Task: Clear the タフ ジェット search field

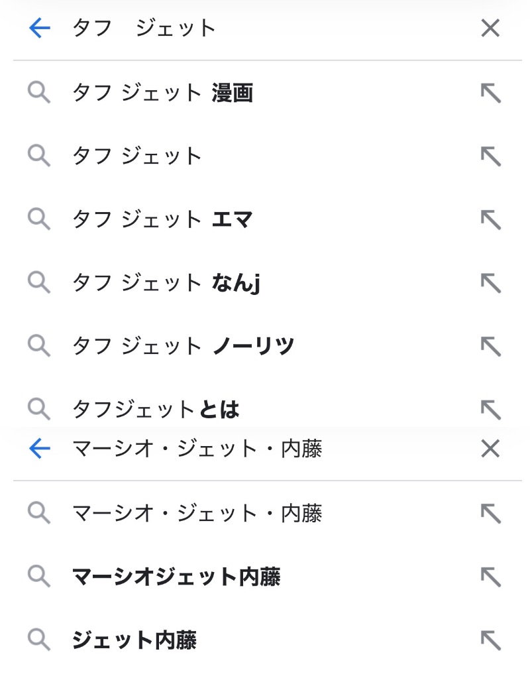Action: pyautogui.click(x=490, y=28)
